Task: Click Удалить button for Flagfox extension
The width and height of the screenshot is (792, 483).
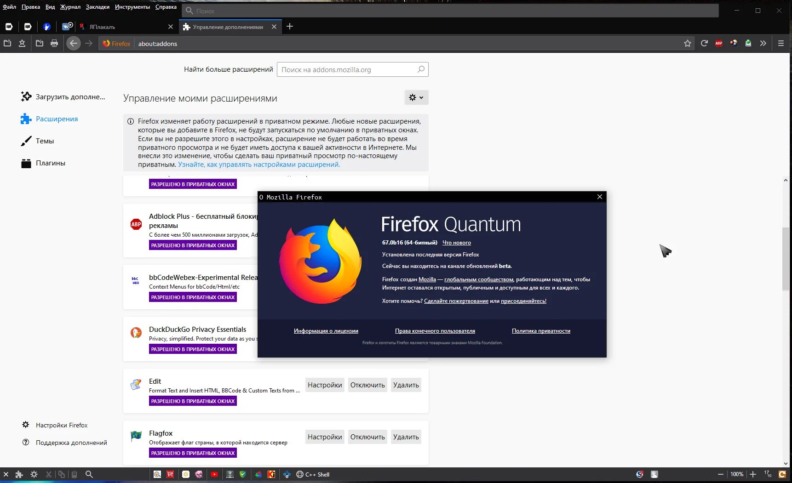Action: pos(406,437)
